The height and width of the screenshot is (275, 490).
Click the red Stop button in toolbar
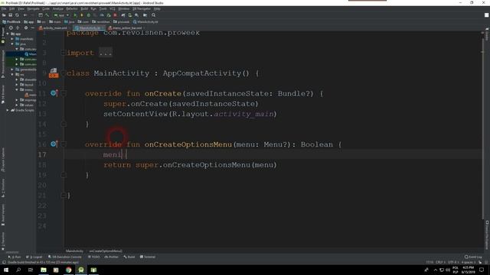click(x=115, y=15)
